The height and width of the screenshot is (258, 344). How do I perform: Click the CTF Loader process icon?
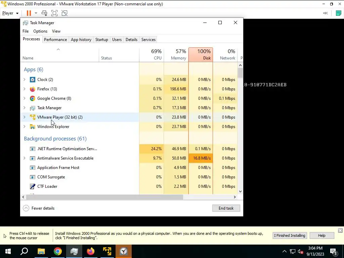33,186
